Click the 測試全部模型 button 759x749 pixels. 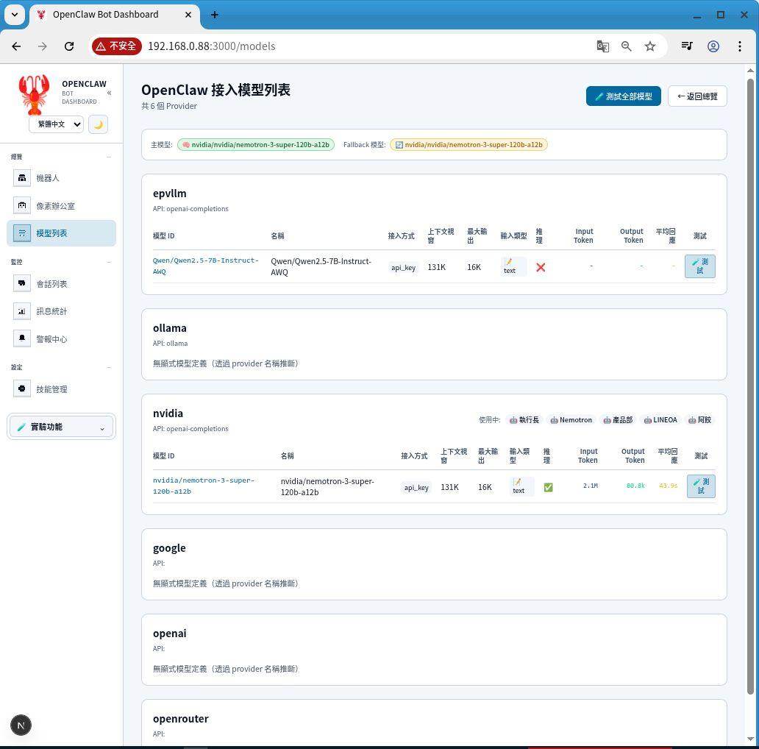click(x=623, y=96)
